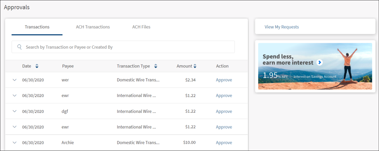Click the search magnifier icon

pos(20,47)
